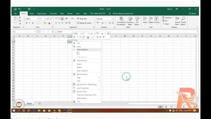
Task: Add a new sheet with plus button
Action: tap(40, 103)
